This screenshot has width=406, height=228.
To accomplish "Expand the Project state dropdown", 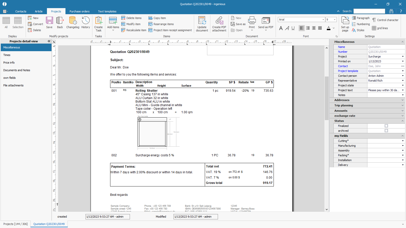I will coord(402,85).
